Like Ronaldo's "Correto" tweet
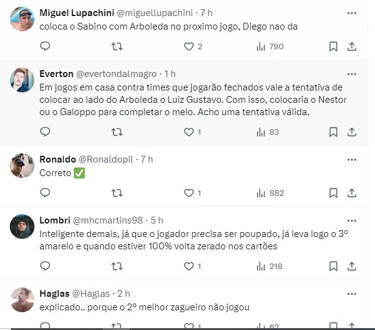375x330 pixels. (x=189, y=193)
